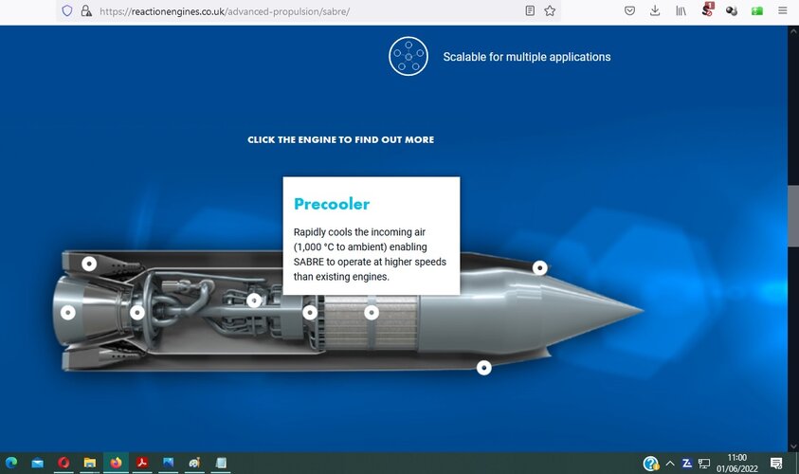Open the Firefox library panel
799x474 pixels.
681,10
